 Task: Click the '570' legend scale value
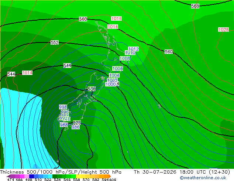(86, 180)
